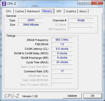Minimize the CPU-Z window
The image size is (105, 101).
tap(81, 3)
